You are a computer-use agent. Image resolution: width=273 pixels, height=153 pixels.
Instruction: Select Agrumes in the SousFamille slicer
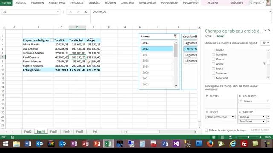(x=190, y=43)
